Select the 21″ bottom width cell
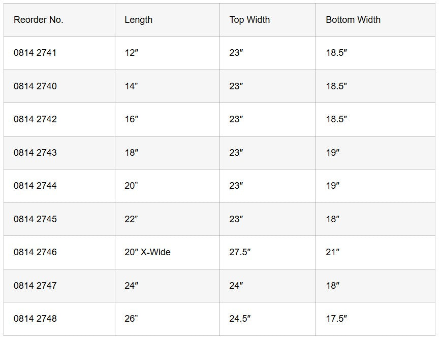Viewport: 443px width, 341px height. 333,252
